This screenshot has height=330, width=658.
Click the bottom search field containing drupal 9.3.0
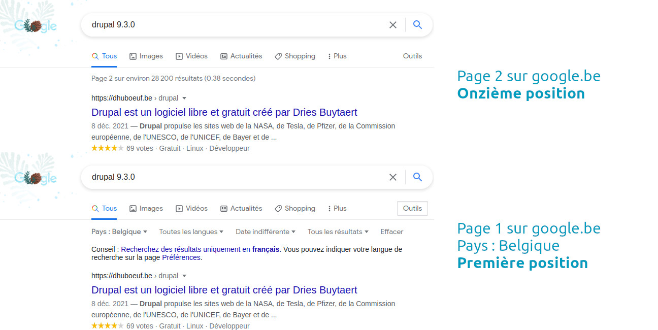click(256, 177)
